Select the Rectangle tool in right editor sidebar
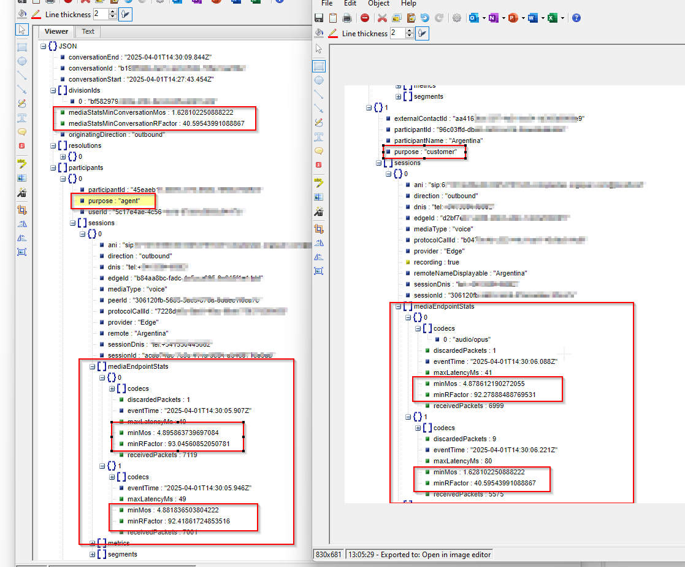685x567 pixels. pos(319,66)
